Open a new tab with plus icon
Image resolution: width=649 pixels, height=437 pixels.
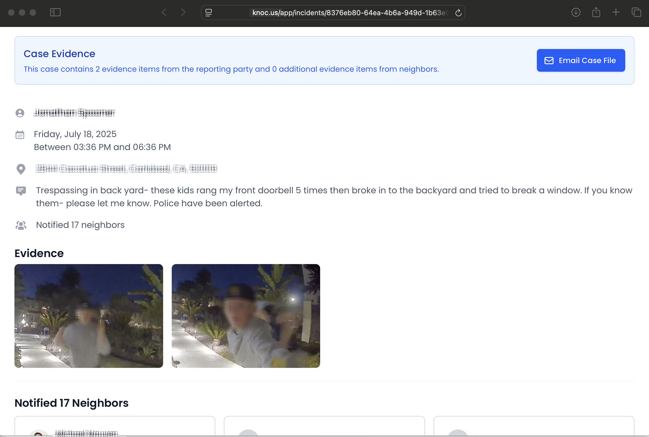point(616,12)
